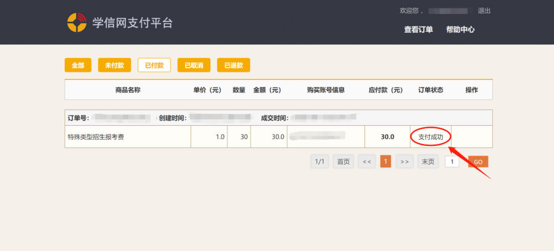554x251 pixels.
Task: Click the 成交时间 label
Action: tap(275, 118)
